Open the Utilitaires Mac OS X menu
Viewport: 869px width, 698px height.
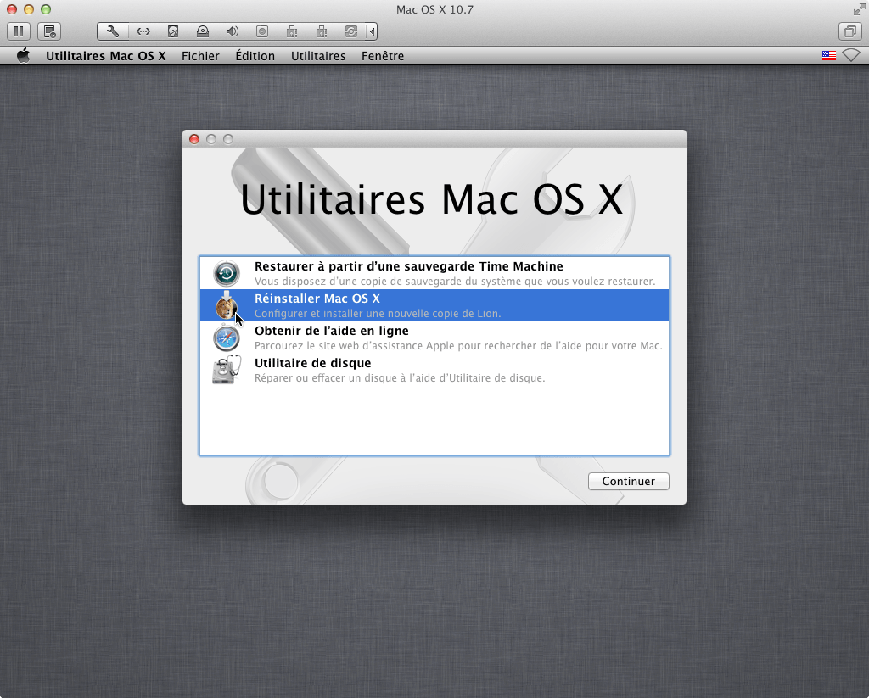pos(106,56)
